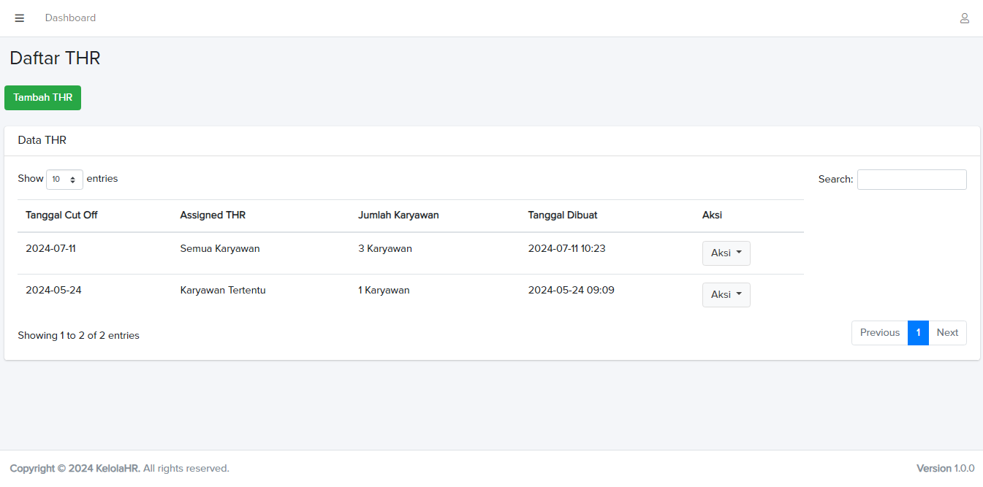The width and height of the screenshot is (983, 487).
Task: Sort by Assigned THR column
Action: coord(213,215)
